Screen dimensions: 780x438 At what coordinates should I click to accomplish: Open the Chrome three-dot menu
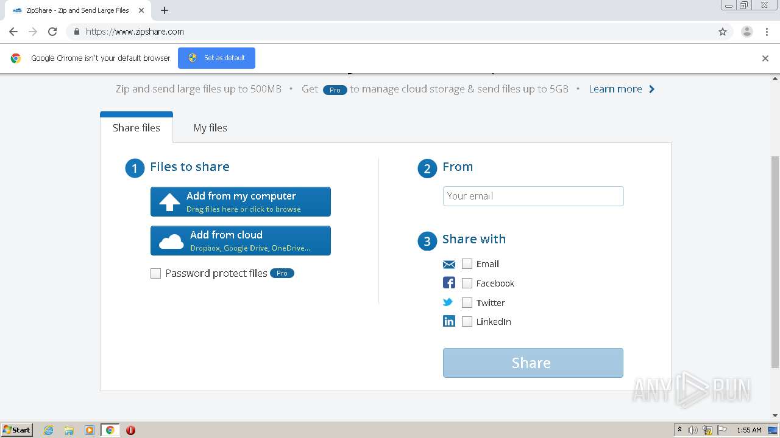767,32
